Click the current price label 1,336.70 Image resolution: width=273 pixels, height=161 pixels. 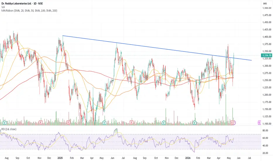pyautogui.click(x=267, y=55)
